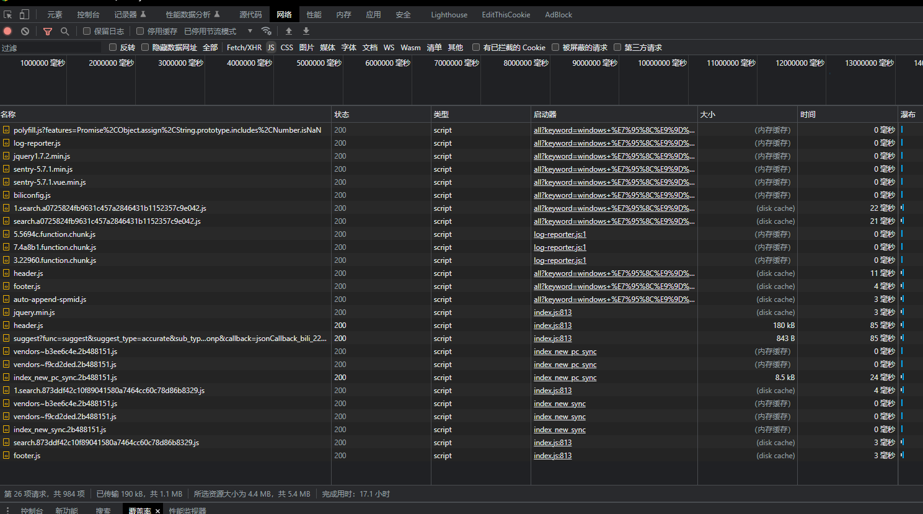Export requests with the HAR download arrow

[x=306, y=31]
